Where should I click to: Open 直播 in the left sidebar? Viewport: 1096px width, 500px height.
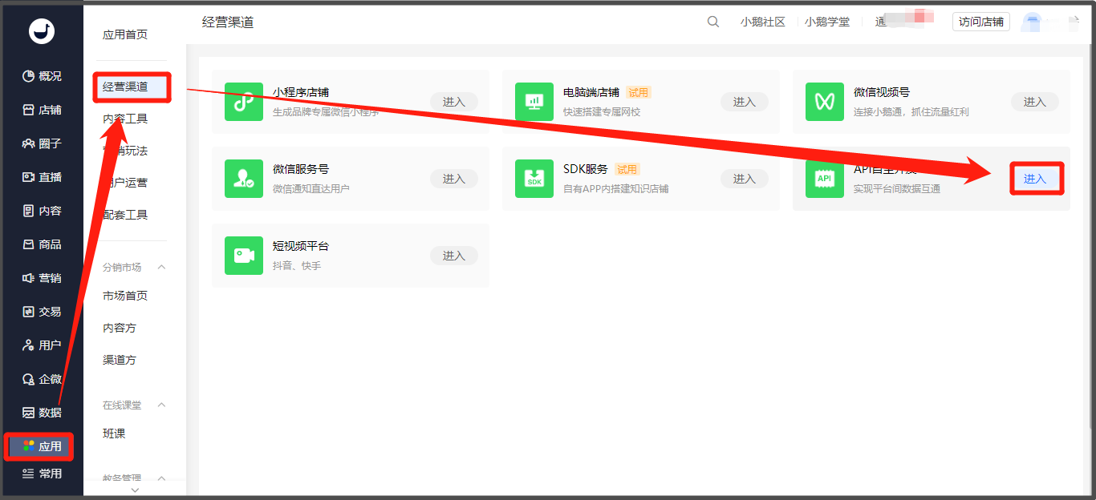click(42, 177)
